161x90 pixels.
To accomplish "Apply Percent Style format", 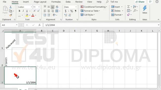I will tap(71, 11).
